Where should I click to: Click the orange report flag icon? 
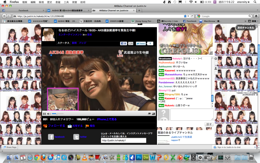(87, 126)
